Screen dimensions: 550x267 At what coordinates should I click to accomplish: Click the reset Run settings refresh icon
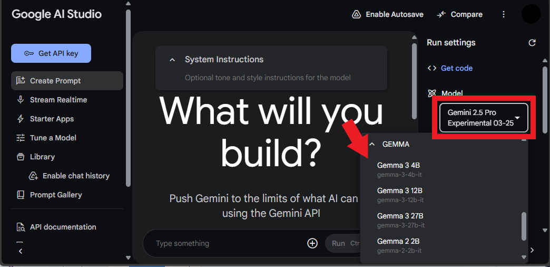pos(532,43)
